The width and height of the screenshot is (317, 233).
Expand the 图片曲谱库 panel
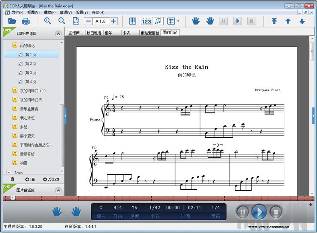(x=58, y=190)
